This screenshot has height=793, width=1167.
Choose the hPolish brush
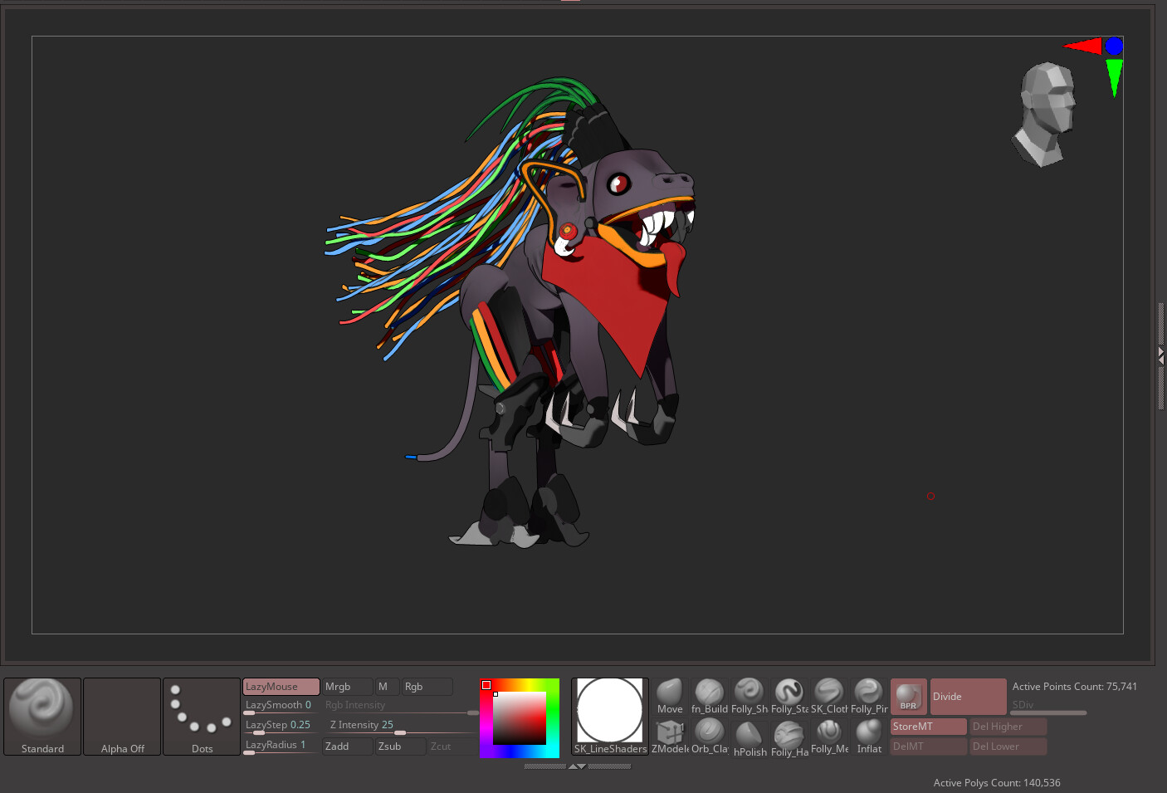click(749, 737)
